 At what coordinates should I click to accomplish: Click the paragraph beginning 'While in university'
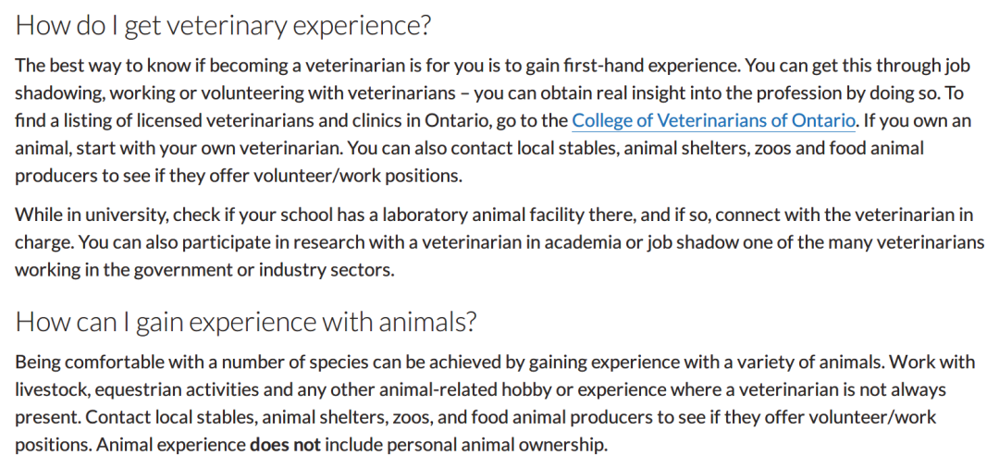click(499, 242)
